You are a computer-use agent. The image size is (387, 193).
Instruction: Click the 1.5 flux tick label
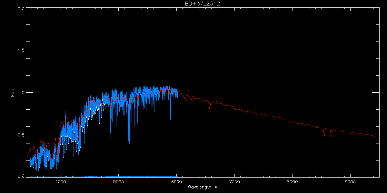click(x=21, y=51)
